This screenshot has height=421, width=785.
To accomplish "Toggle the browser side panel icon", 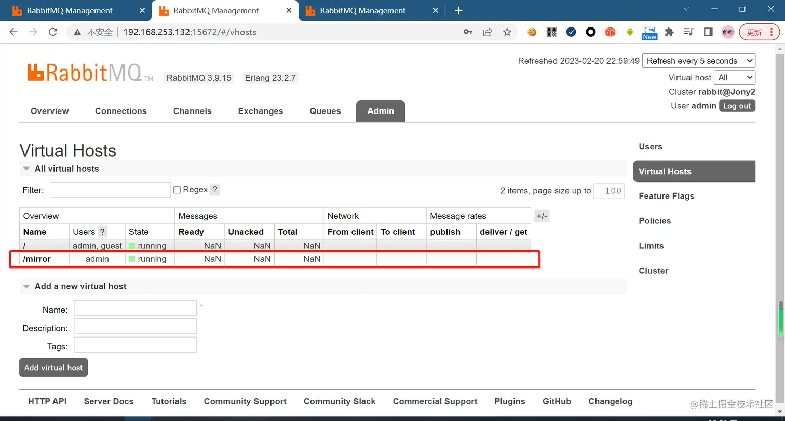I will pos(708,32).
